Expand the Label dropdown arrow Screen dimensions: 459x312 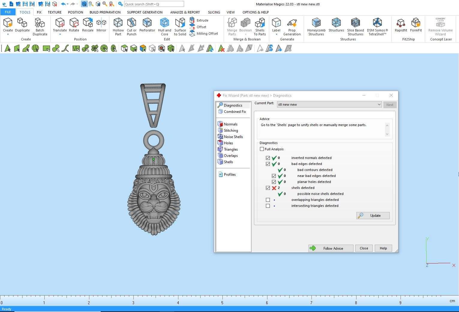(x=276, y=34)
